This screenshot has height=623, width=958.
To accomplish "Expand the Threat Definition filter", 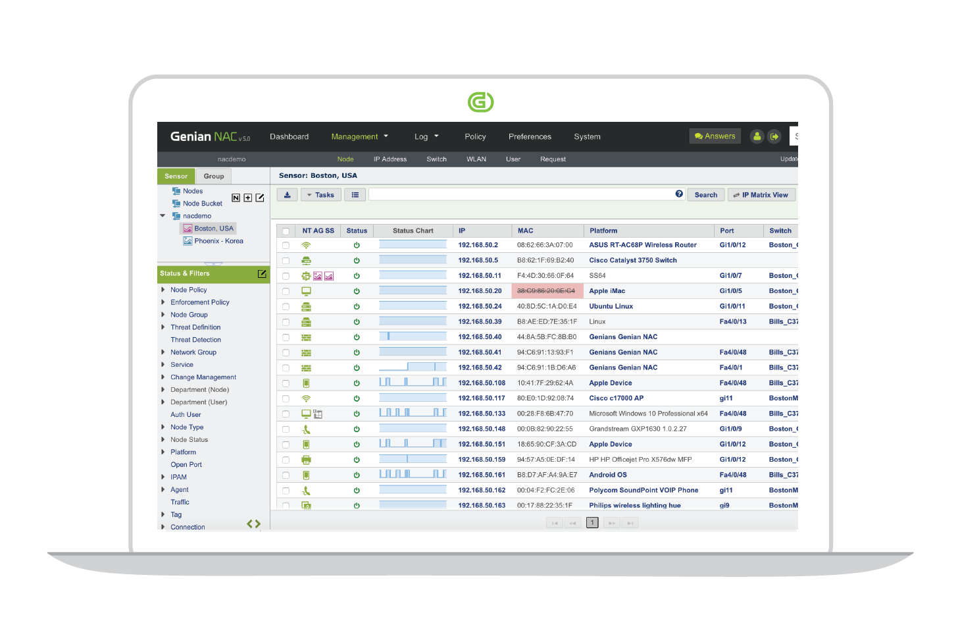I will [x=163, y=327].
